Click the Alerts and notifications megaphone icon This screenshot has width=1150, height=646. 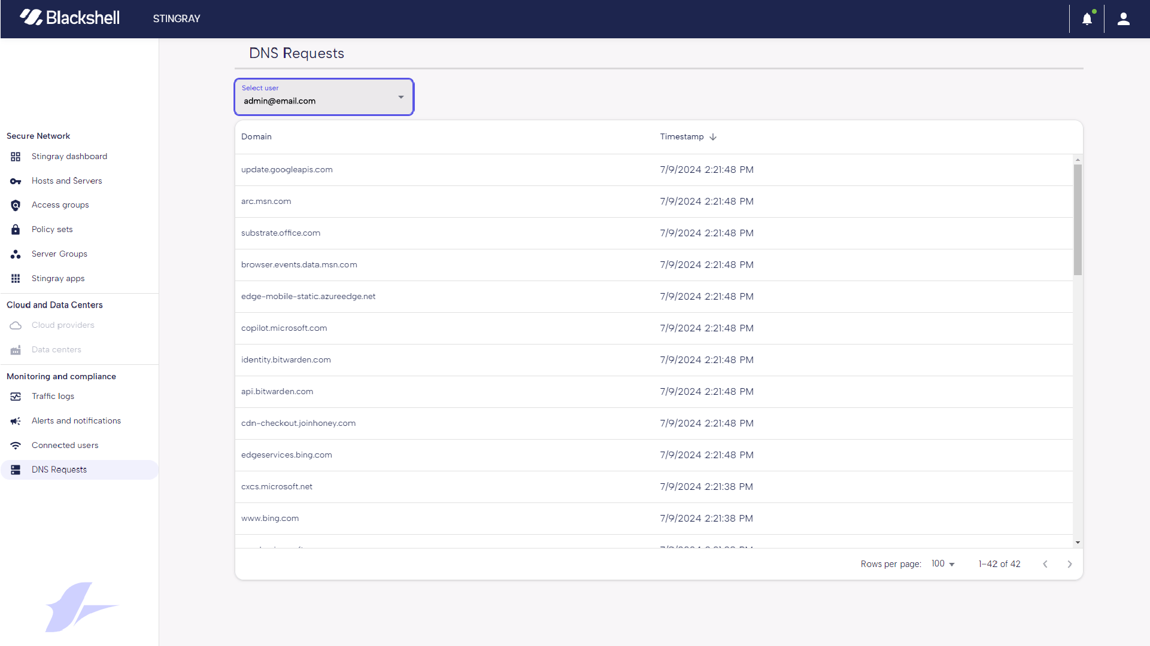16,420
